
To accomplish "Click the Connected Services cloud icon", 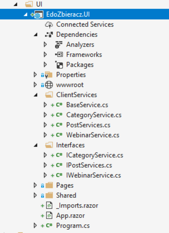I will [x=49, y=25].
